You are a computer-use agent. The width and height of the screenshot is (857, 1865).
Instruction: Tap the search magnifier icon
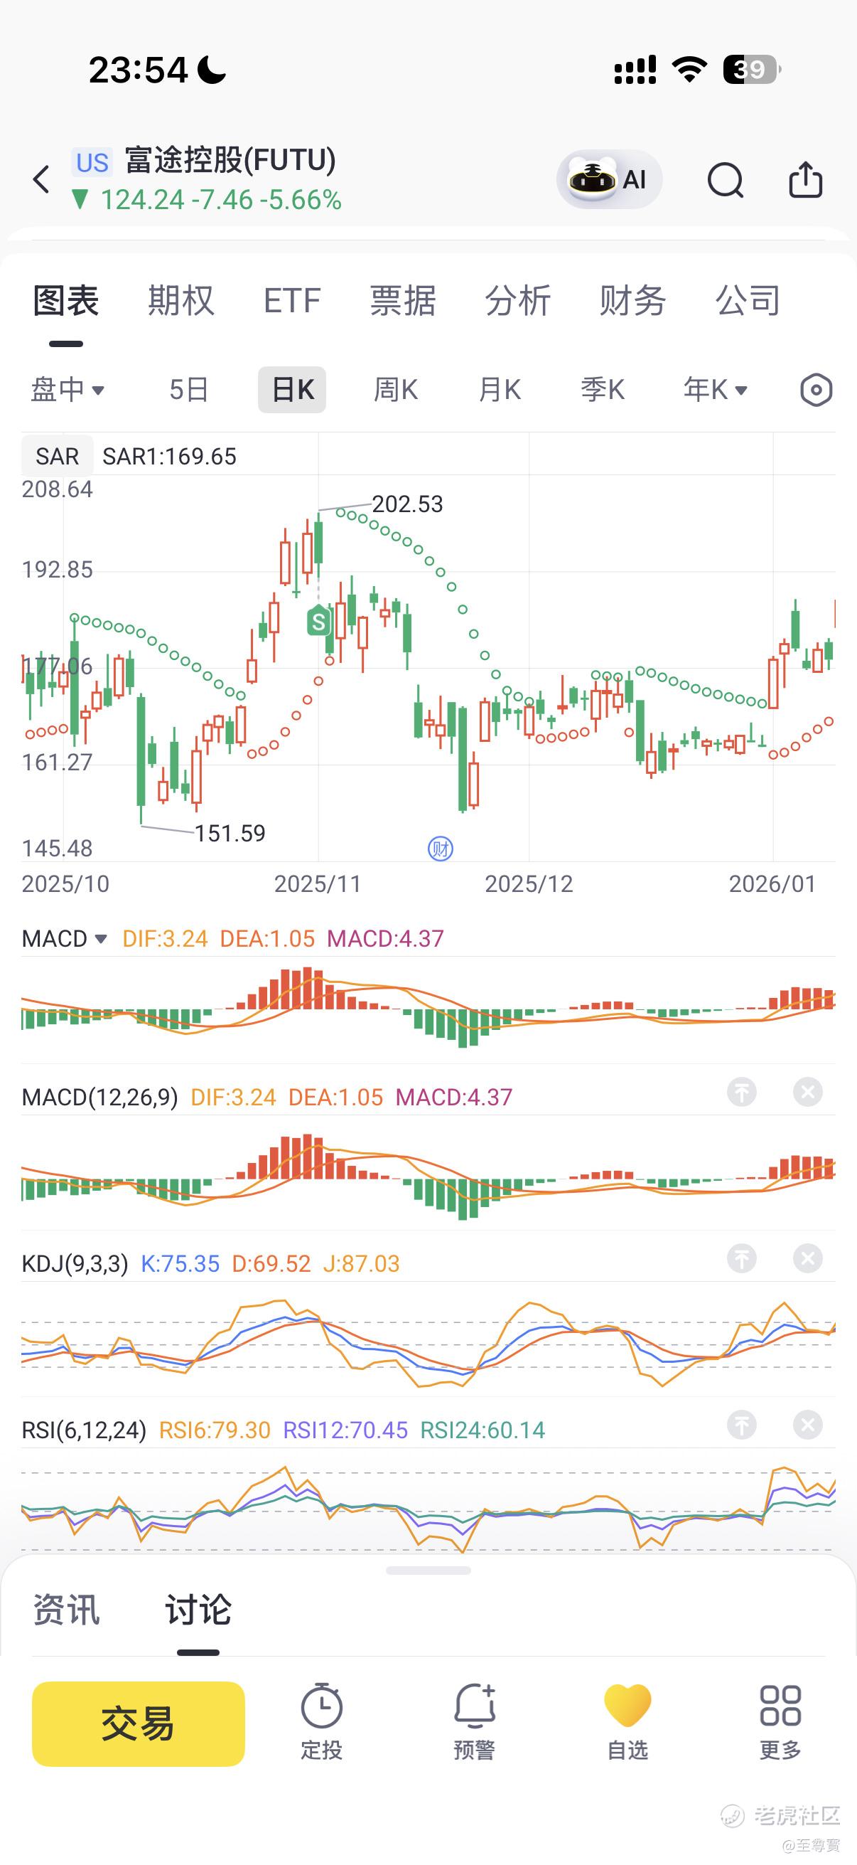click(x=726, y=179)
